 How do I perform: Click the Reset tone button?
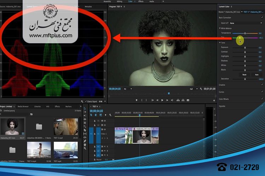coord(244,75)
